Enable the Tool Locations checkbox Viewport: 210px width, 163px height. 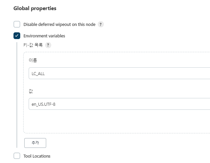(17, 156)
